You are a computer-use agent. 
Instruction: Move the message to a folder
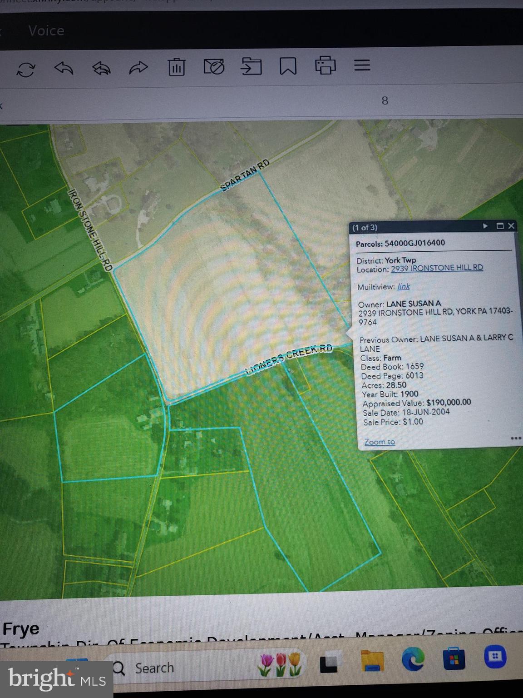[x=251, y=66]
